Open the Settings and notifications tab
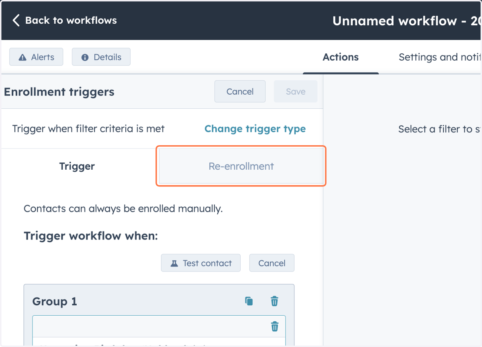 coord(440,57)
